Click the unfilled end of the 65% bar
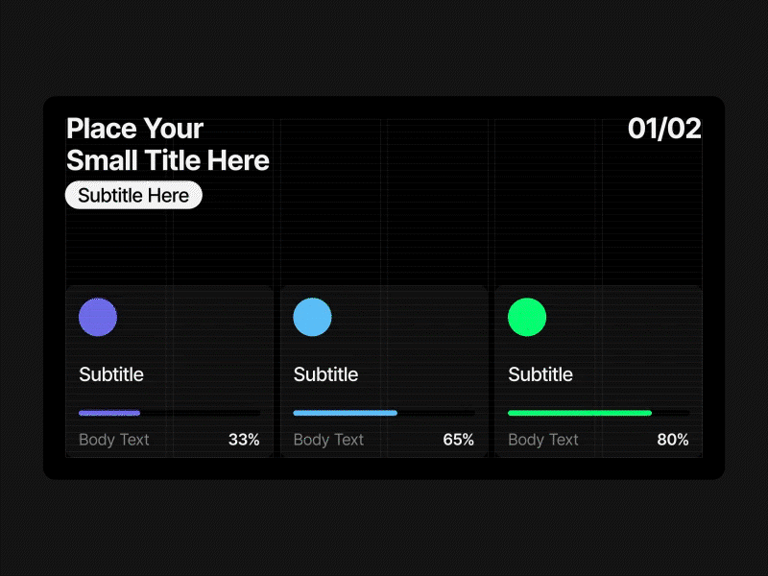 [437, 413]
